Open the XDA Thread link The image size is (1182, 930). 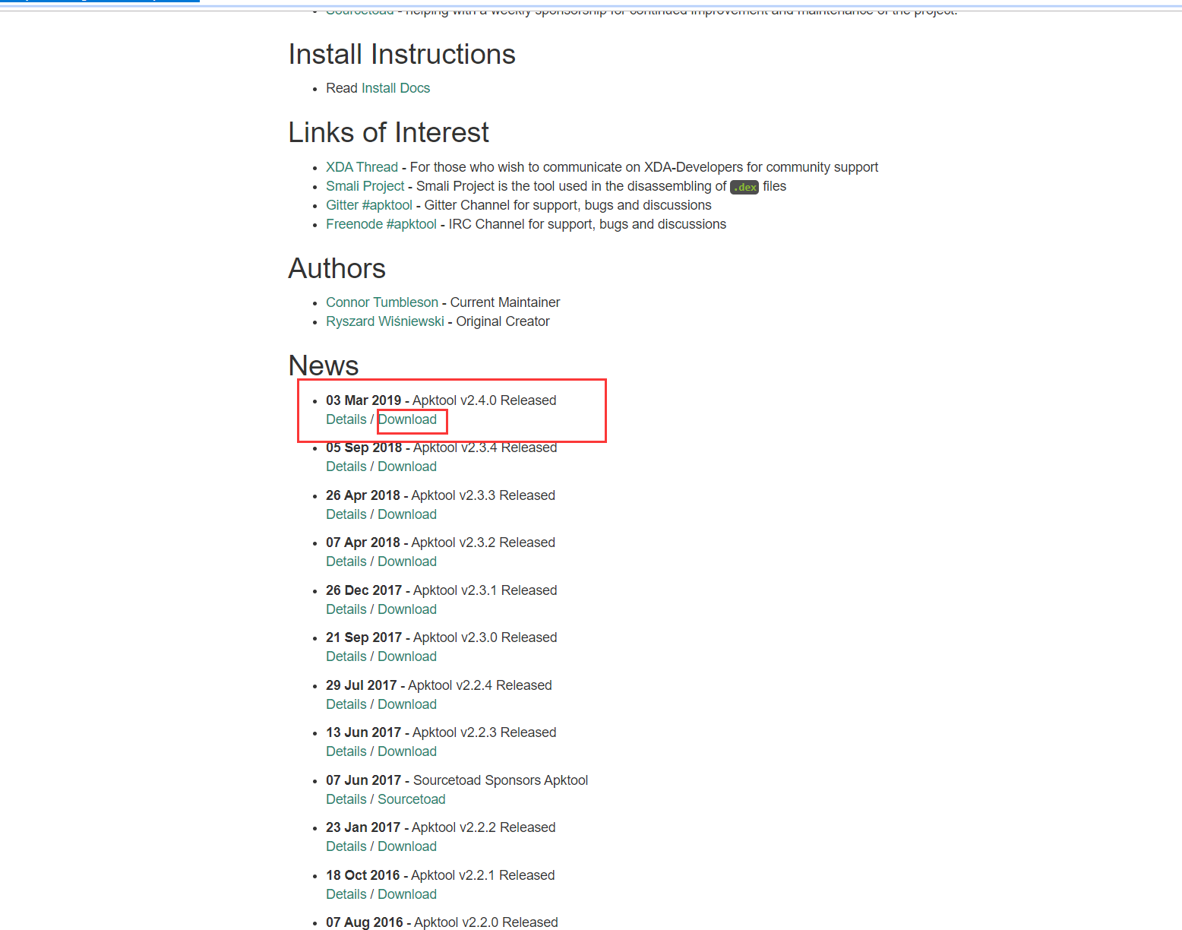coord(362,167)
